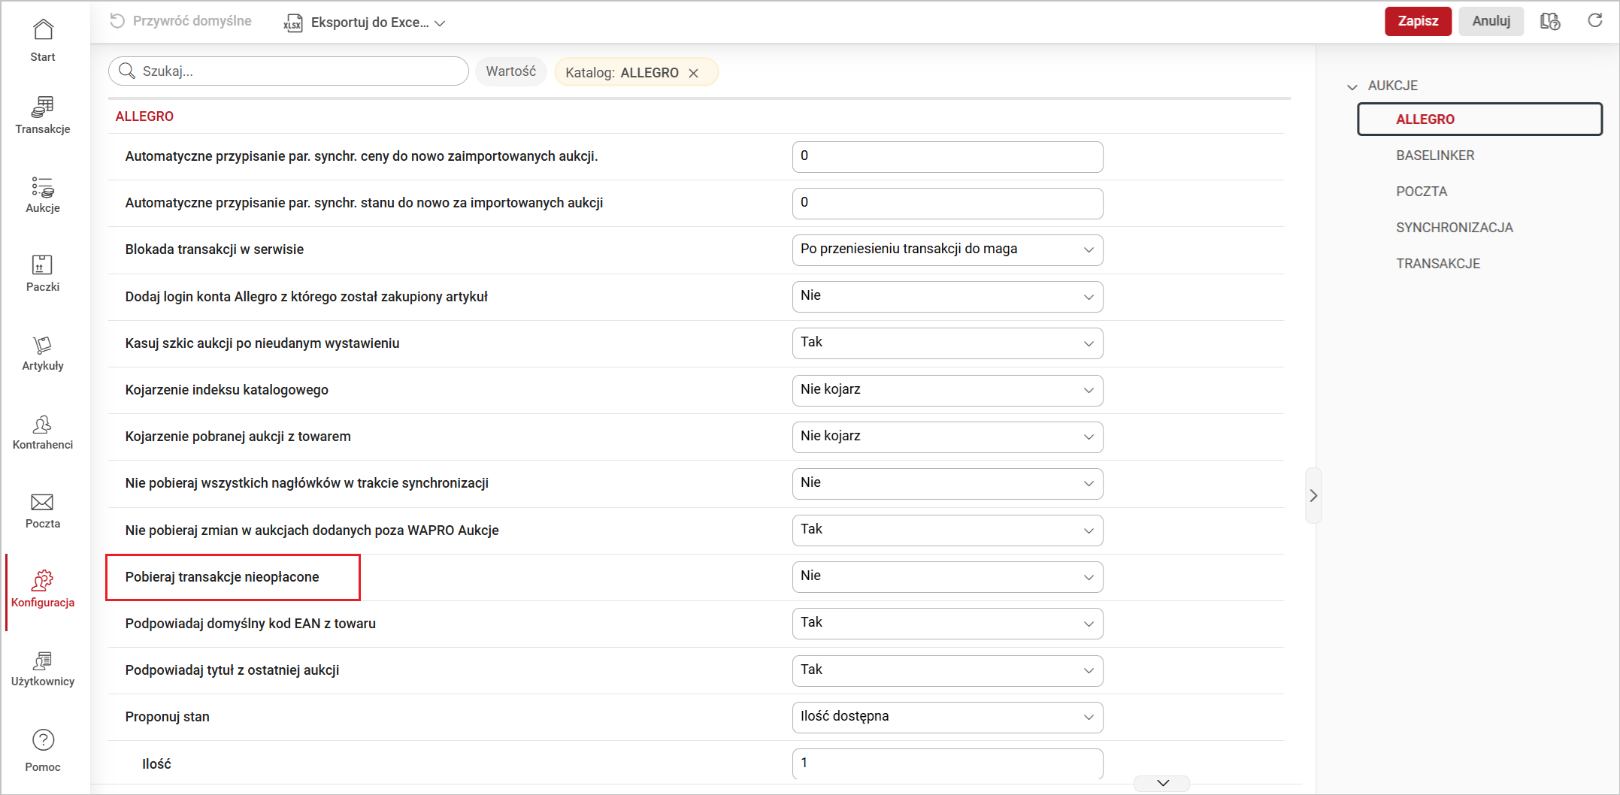The image size is (1620, 795).
Task: Go to the Start home icon
Action: point(43,30)
